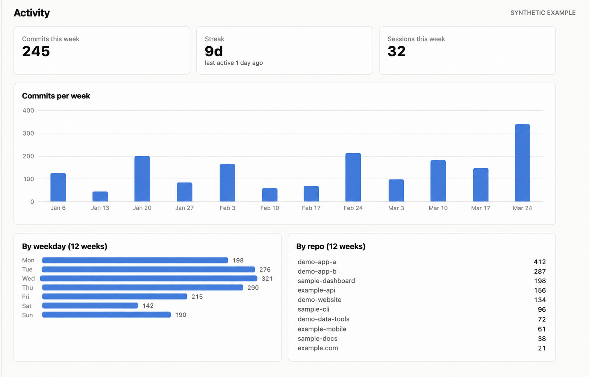Click the Sun horizontal bar

106,315
